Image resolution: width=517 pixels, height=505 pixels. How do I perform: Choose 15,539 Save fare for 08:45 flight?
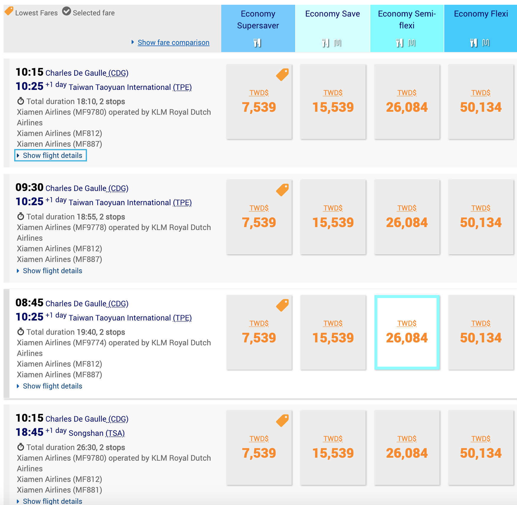pos(333,332)
